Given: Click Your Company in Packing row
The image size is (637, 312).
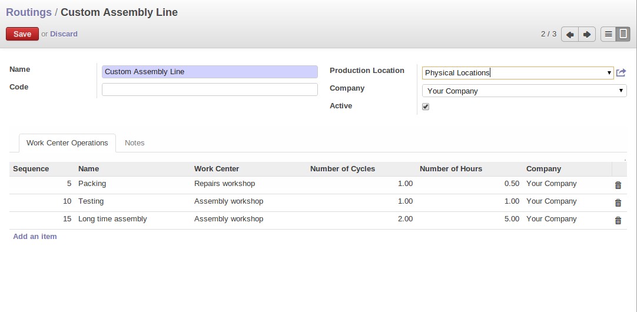Looking at the screenshot, I should coord(551,184).
